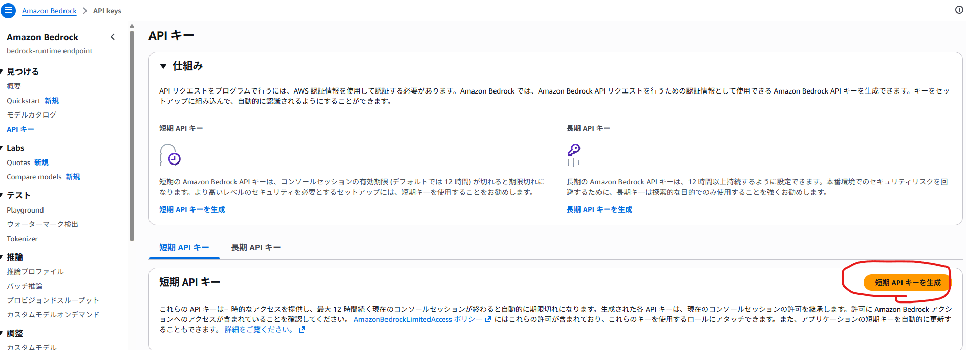Open 概要 in the sidebar
The width and height of the screenshot is (966, 350).
point(14,86)
